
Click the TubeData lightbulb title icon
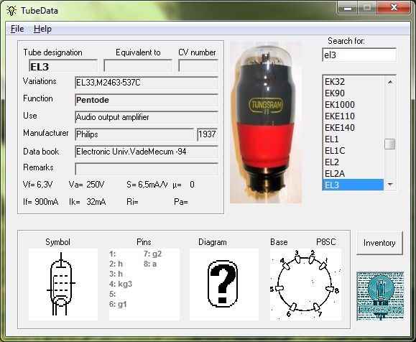(x=11, y=11)
